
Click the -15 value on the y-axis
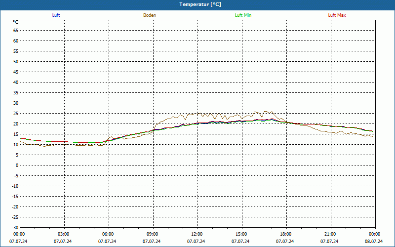(15, 196)
